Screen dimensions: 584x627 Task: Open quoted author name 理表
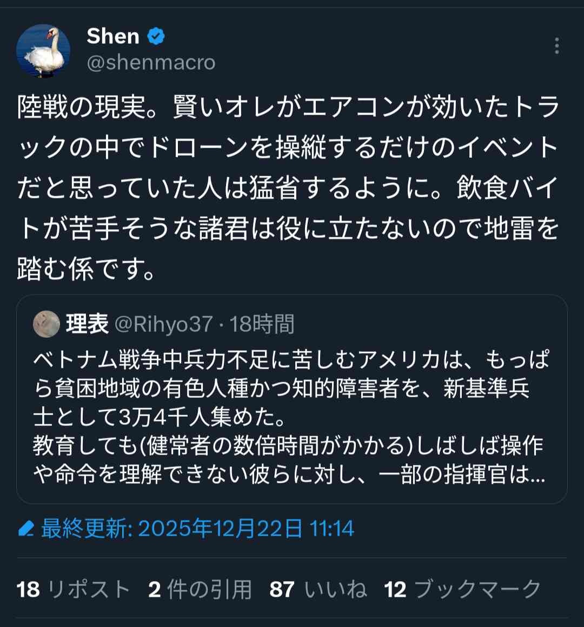coord(87,324)
